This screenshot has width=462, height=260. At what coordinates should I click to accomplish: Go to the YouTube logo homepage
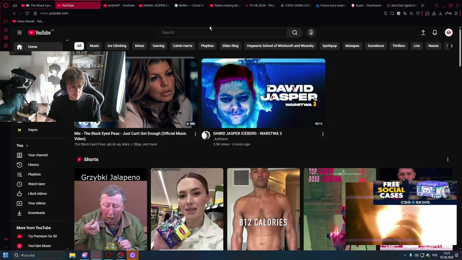(39, 32)
